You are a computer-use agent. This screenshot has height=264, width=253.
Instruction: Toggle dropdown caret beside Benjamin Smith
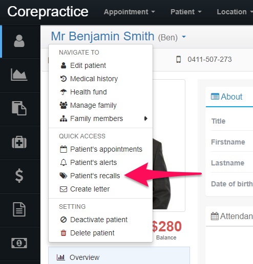point(184,37)
